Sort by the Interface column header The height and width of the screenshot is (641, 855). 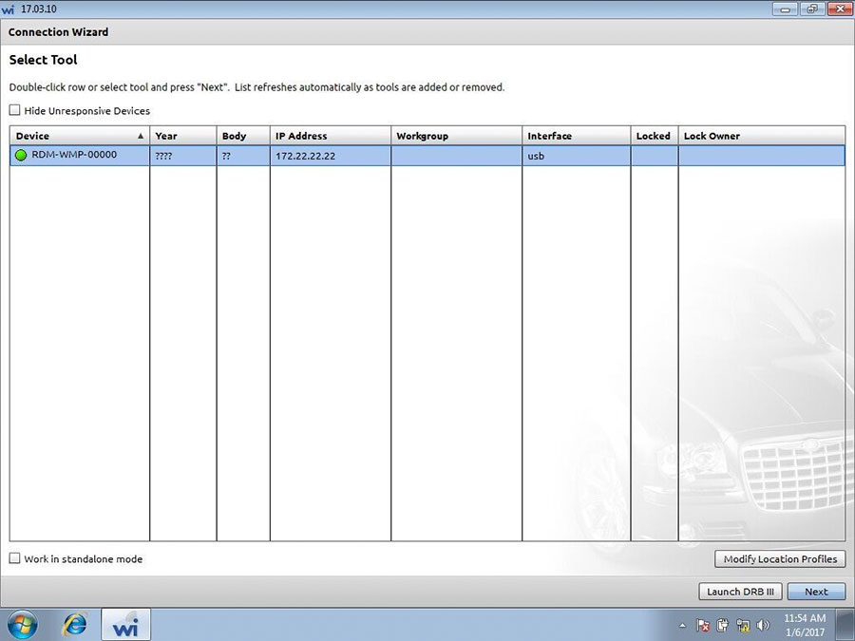(577, 136)
